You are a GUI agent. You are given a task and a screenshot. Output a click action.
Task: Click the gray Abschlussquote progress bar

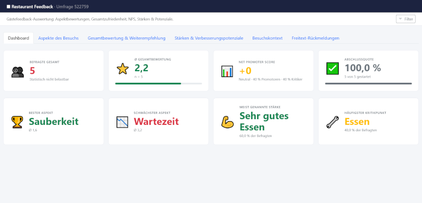point(368,84)
